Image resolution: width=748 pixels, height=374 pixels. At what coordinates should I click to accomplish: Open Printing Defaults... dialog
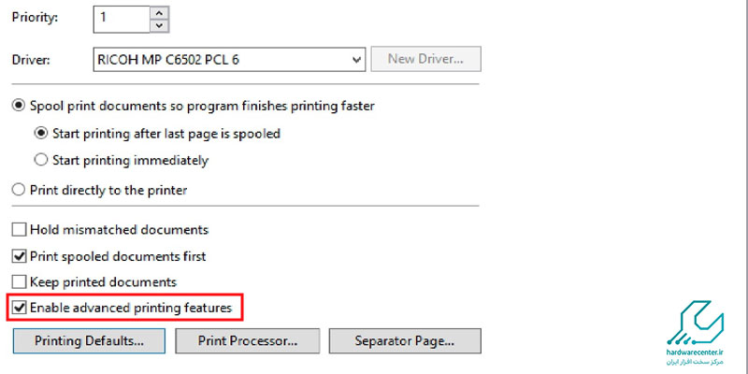tap(89, 340)
